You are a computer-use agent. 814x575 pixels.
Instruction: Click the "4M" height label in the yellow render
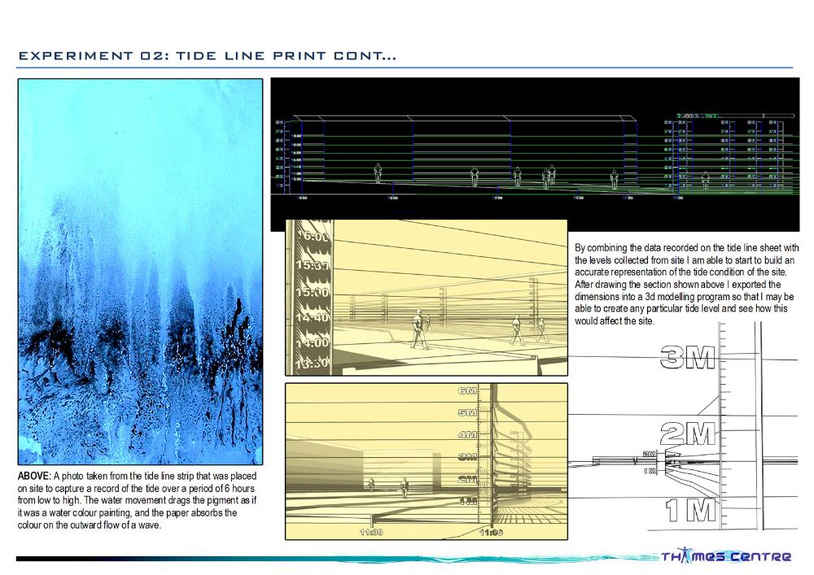click(x=468, y=434)
